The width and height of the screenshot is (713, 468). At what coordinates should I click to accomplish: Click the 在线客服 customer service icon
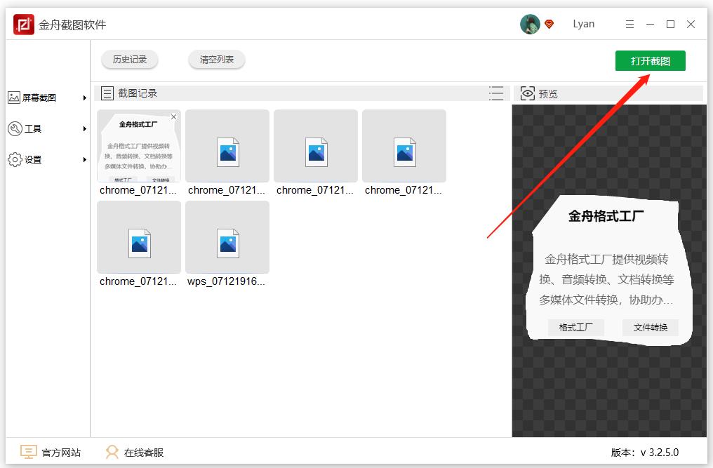(x=112, y=453)
